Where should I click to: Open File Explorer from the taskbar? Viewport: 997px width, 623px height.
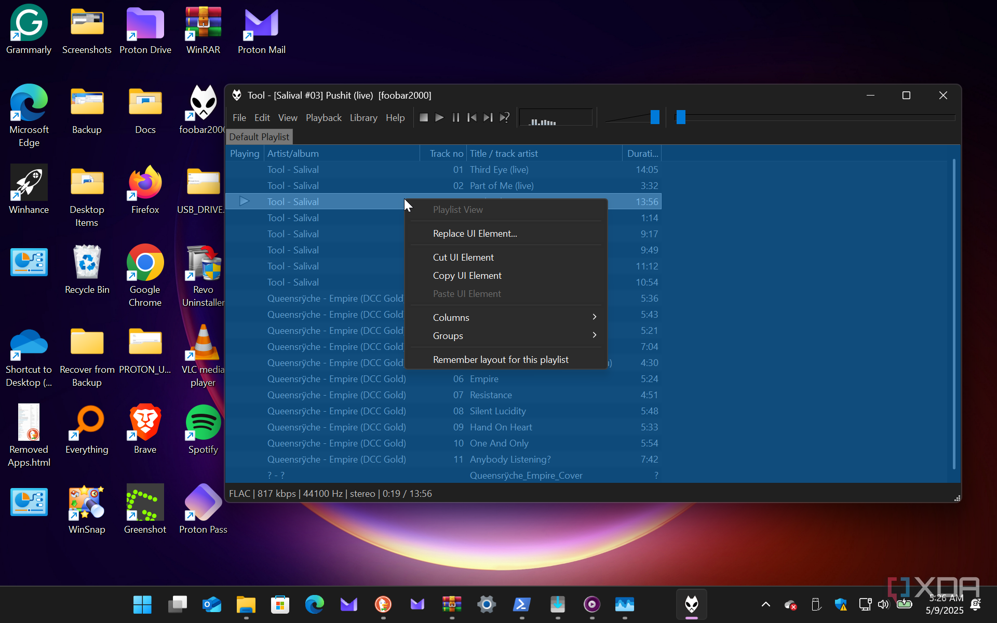pyautogui.click(x=246, y=604)
